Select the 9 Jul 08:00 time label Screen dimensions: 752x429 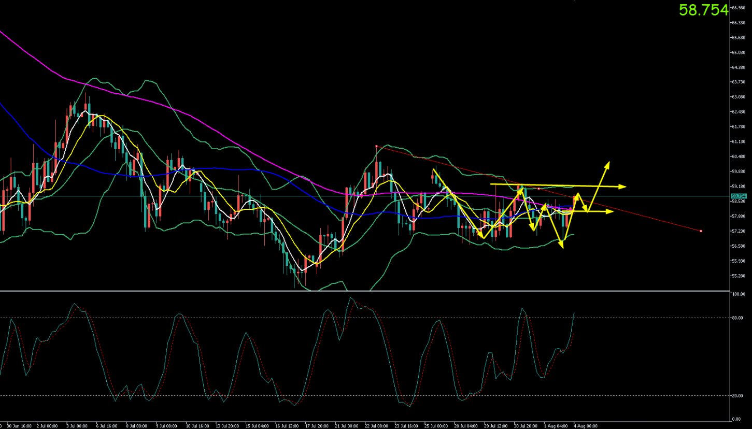click(x=166, y=426)
